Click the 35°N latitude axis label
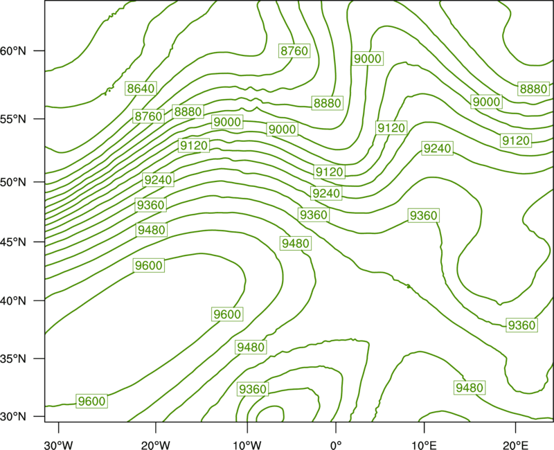This screenshot has height=450, width=554. tap(13, 359)
